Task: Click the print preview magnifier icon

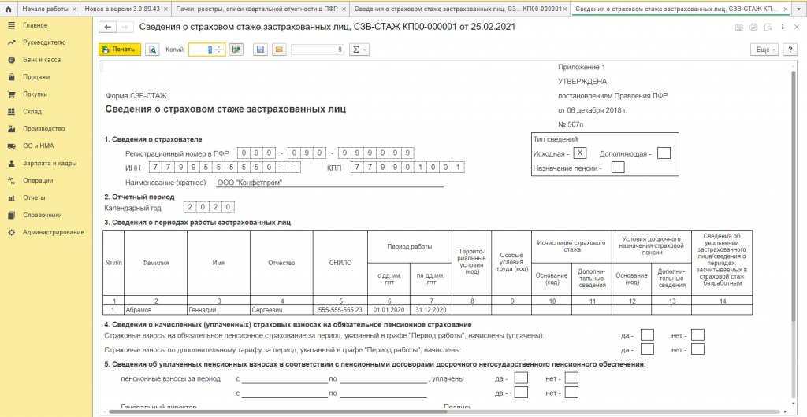Action: [x=153, y=50]
